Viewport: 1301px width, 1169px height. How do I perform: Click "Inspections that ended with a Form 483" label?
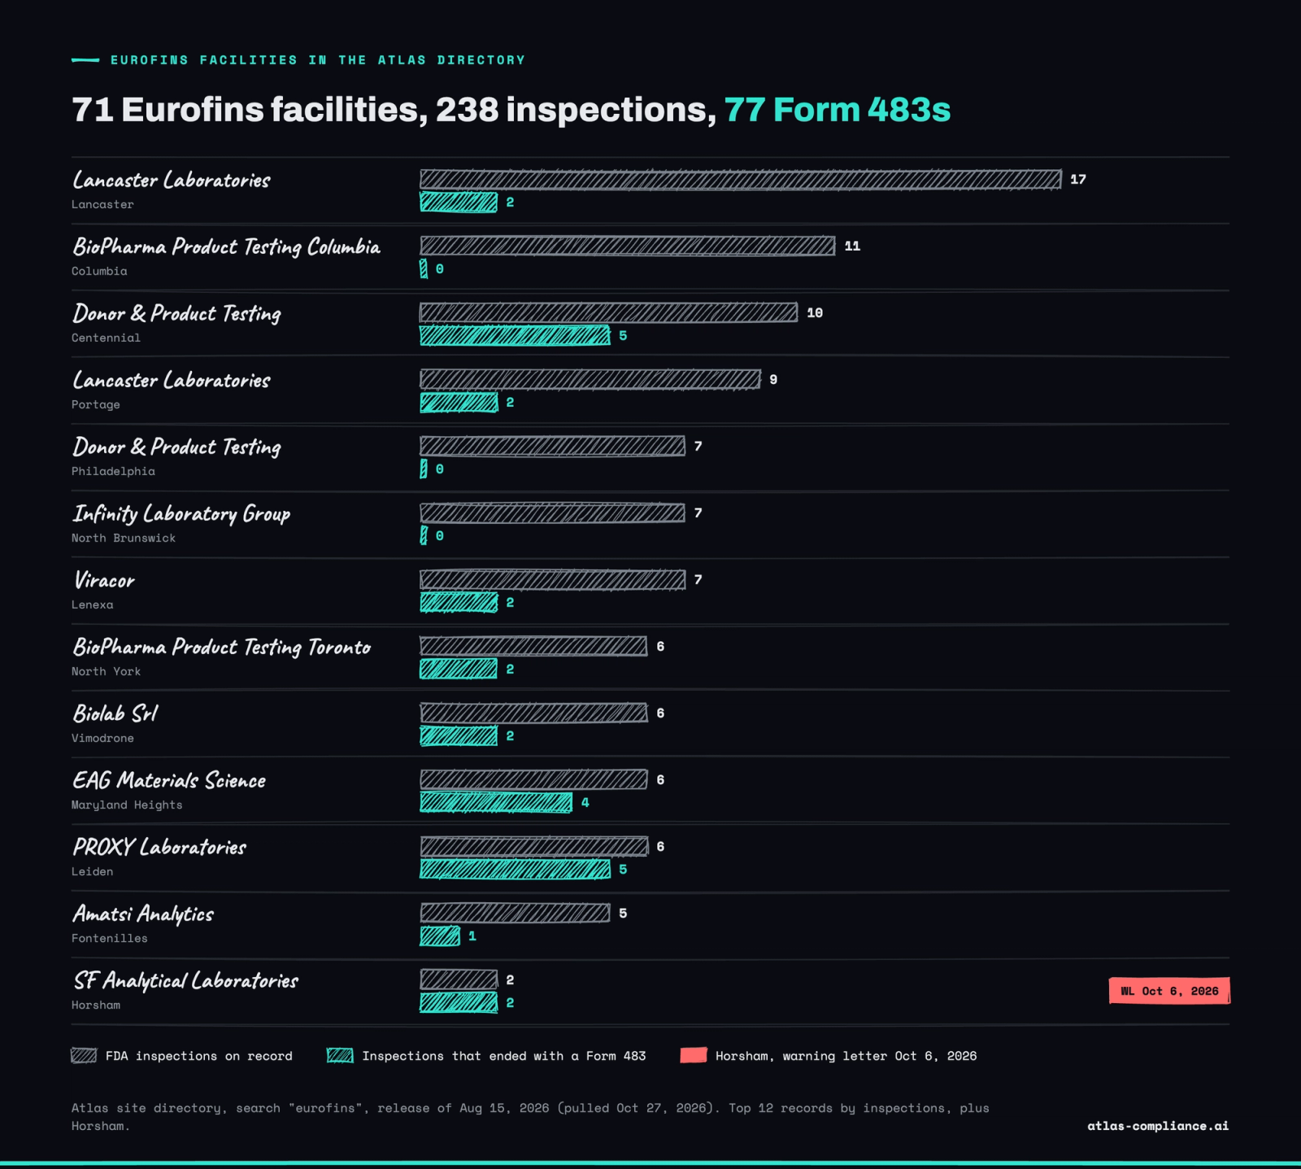(x=504, y=1056)
